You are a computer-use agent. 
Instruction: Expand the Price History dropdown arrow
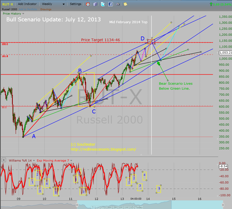tap(23, 14)
